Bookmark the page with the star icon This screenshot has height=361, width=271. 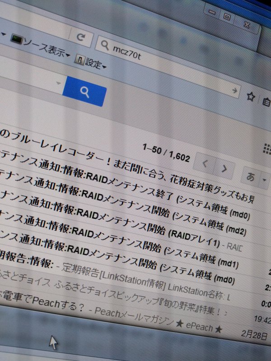251,96
